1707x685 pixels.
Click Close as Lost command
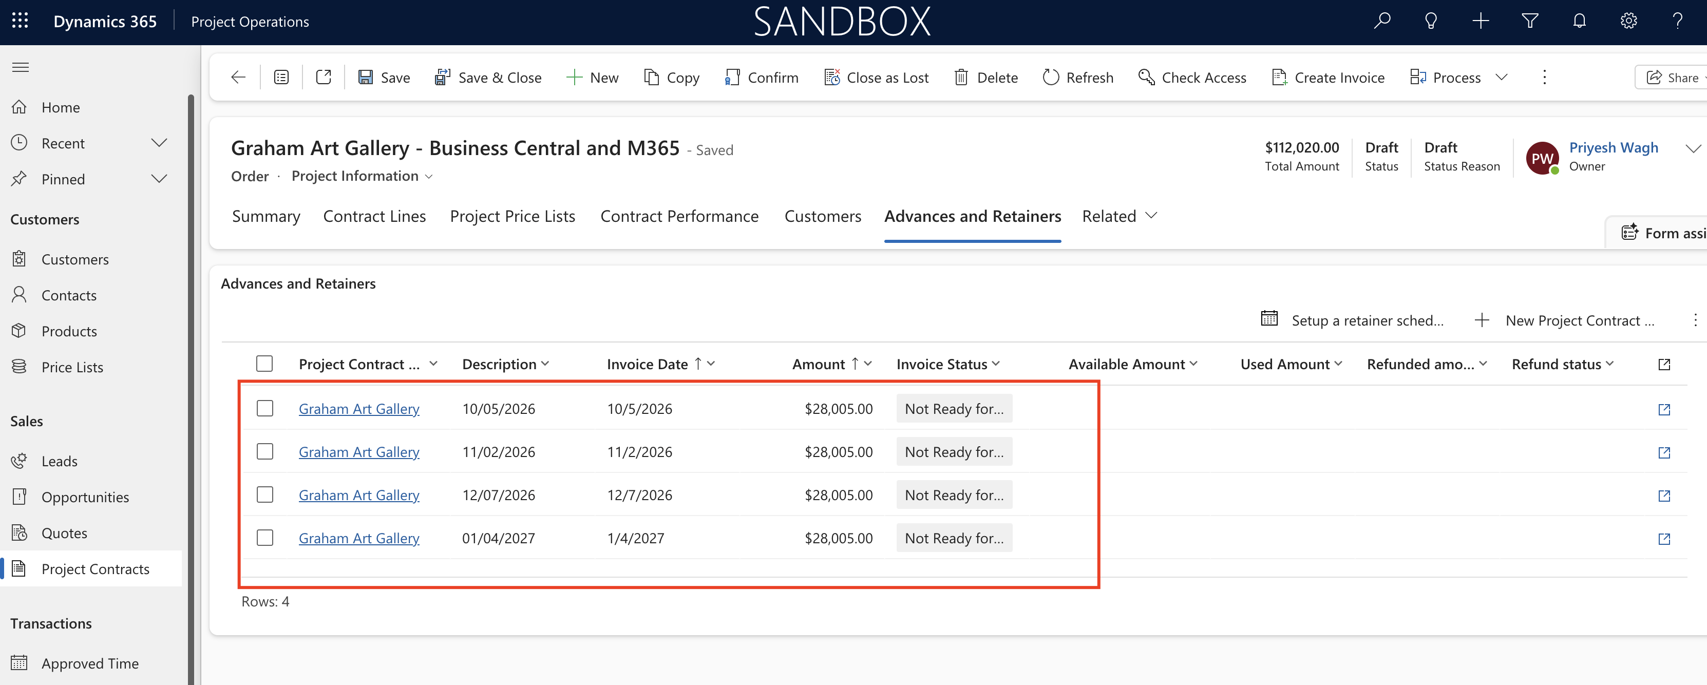[x=876, y=78]
